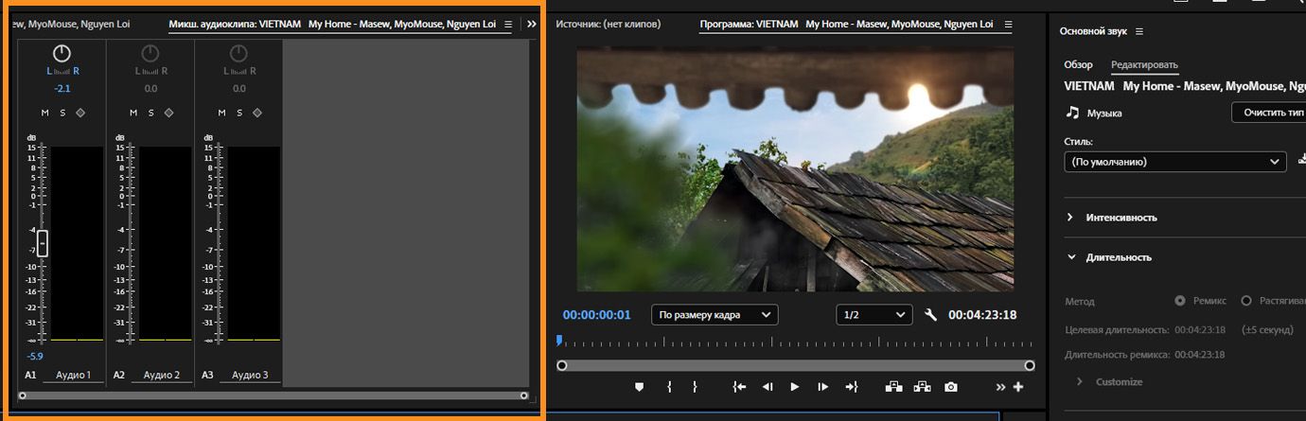Click the Lift button
Viewport: 1306px width, 421px height.
[x=892, y=387]
